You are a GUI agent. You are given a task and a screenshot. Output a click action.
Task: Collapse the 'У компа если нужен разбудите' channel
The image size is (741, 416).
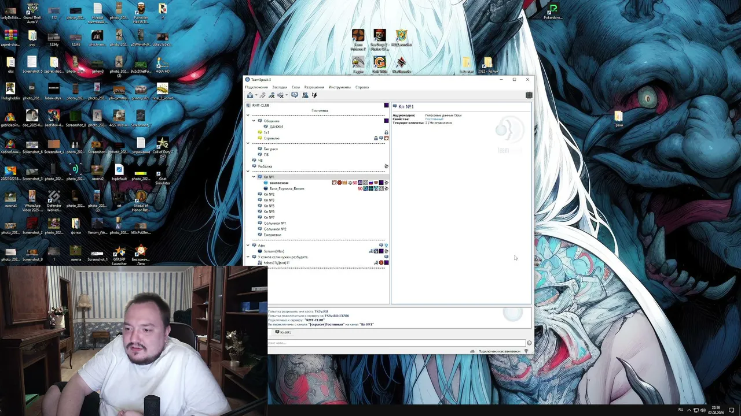[x=248, y=257]
